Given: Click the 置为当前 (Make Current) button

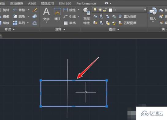Looking at the screenshot, I should 127,16.
